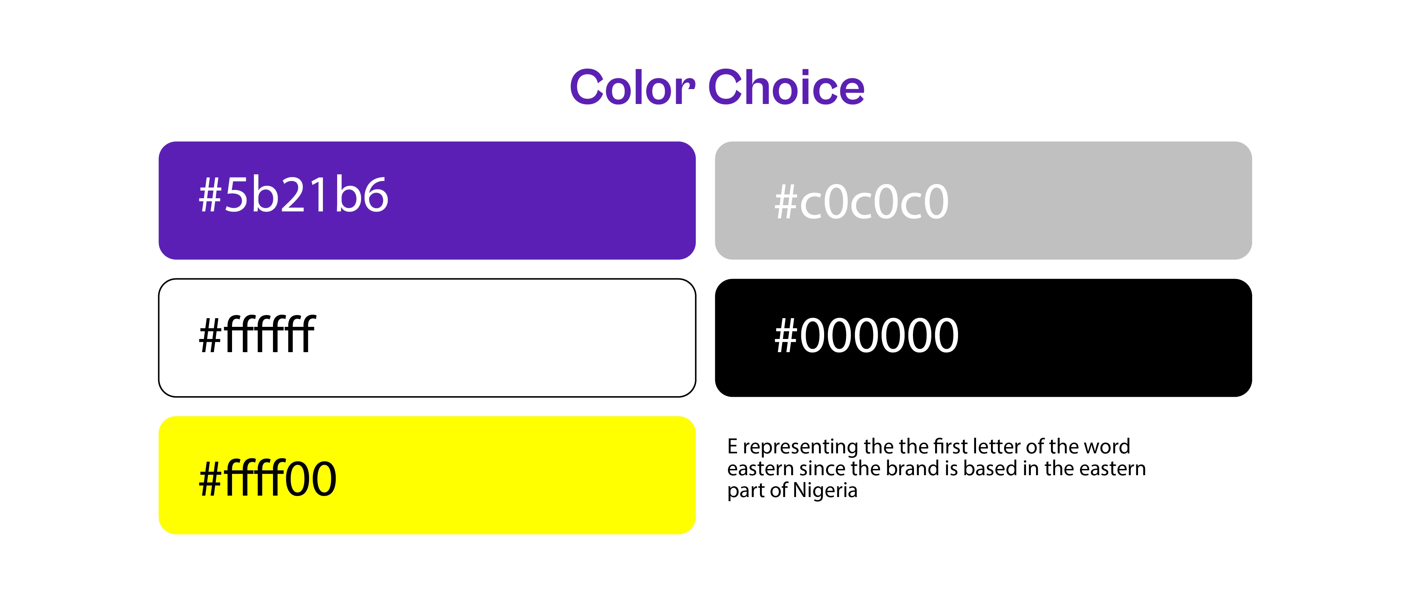Click the white #ffffff swatch box
The width and height of the screenshot is (1411, 601).
427,338
